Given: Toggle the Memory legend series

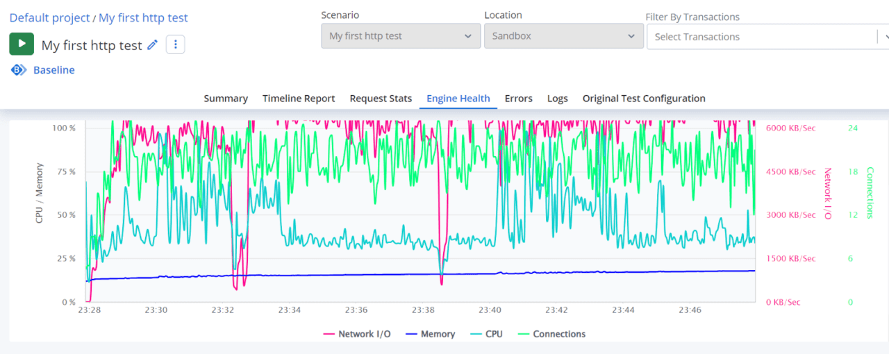Looking at the screenshot, I should [x=430, y=334].
